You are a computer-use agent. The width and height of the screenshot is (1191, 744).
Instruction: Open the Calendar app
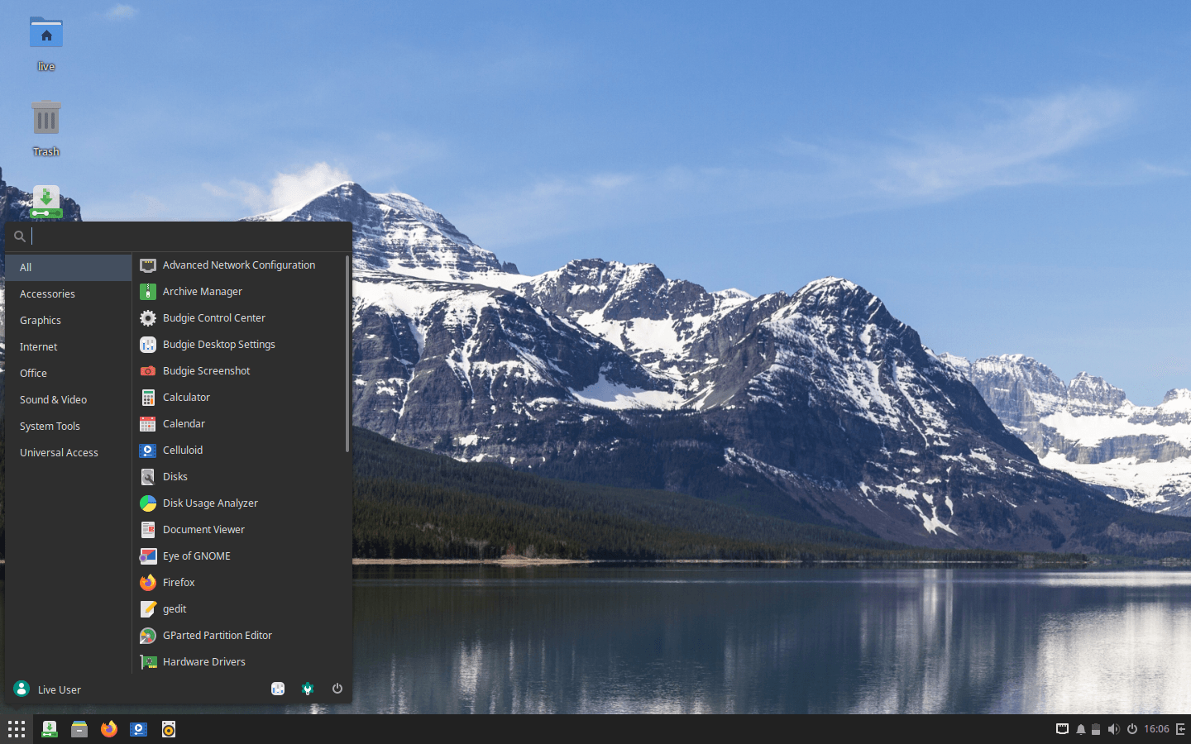point(239,424)
